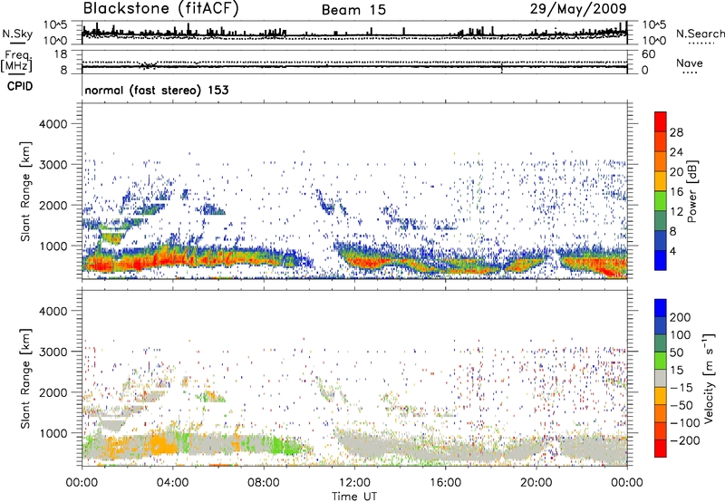
Task: Click the date '29/May/2009'
Action: [578, 8]
